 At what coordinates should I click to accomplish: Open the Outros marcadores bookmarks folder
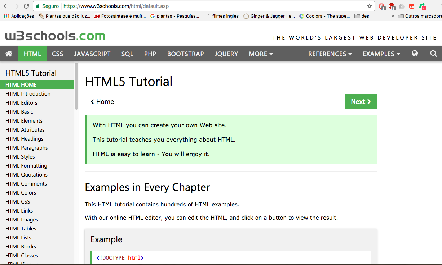click(420, 16)
